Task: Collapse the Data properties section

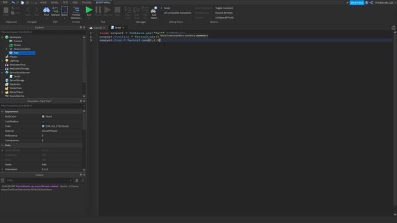Action: click(x=2, y=146)
